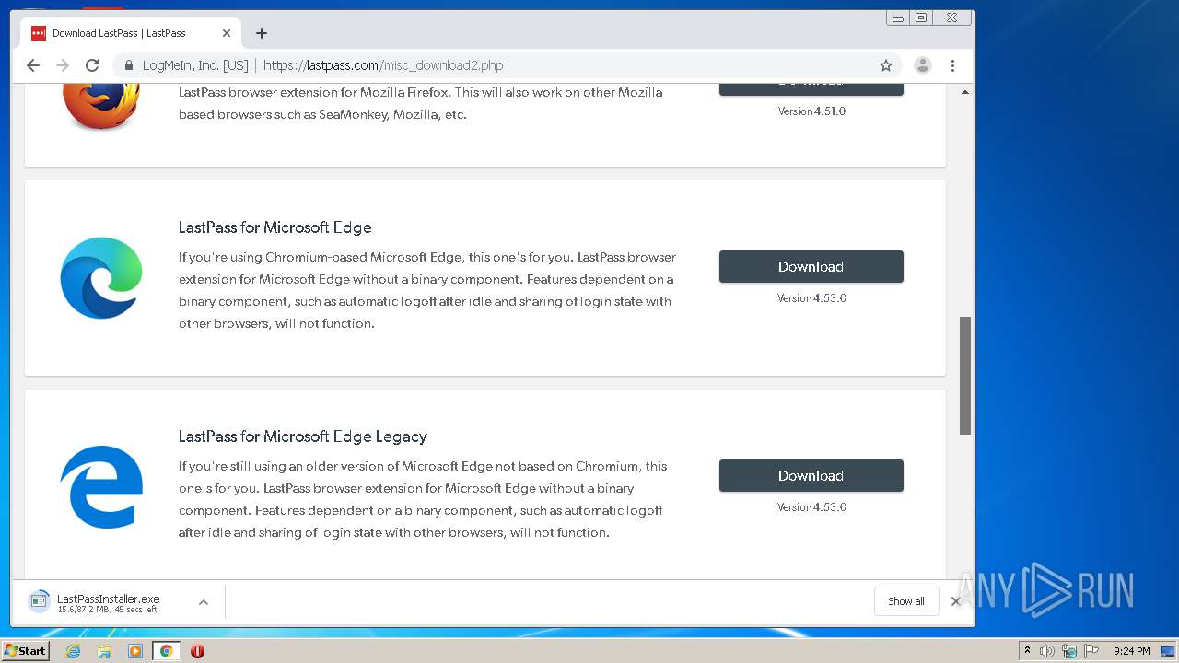Click the Microsoft Edge Legacy logo
Screen dimensions: 1179x663
pos(101,487)
